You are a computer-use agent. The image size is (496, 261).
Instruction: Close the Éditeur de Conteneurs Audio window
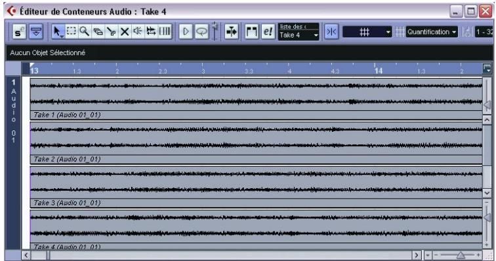tap(486, 12)
